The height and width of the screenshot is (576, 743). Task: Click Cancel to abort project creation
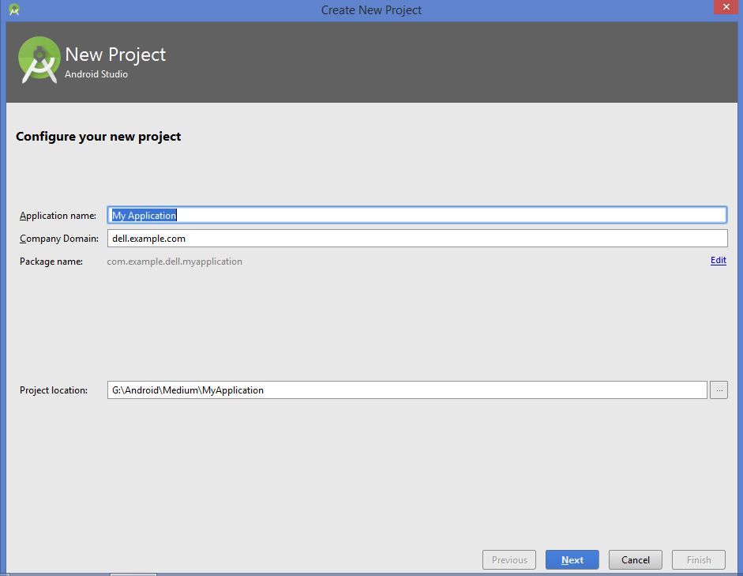pos(635,559)
